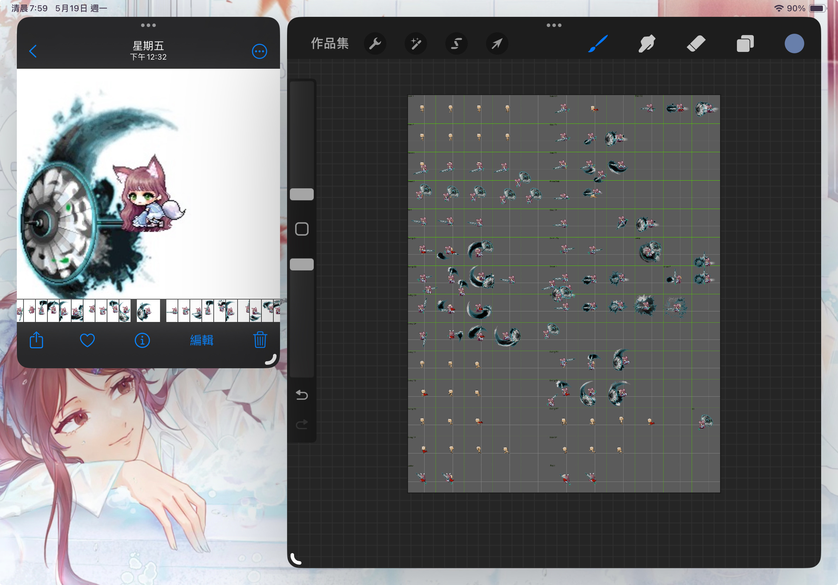Screen dimensions: 838x585
Task: Favorite the photo with heart icon
Action: [87, 340]
